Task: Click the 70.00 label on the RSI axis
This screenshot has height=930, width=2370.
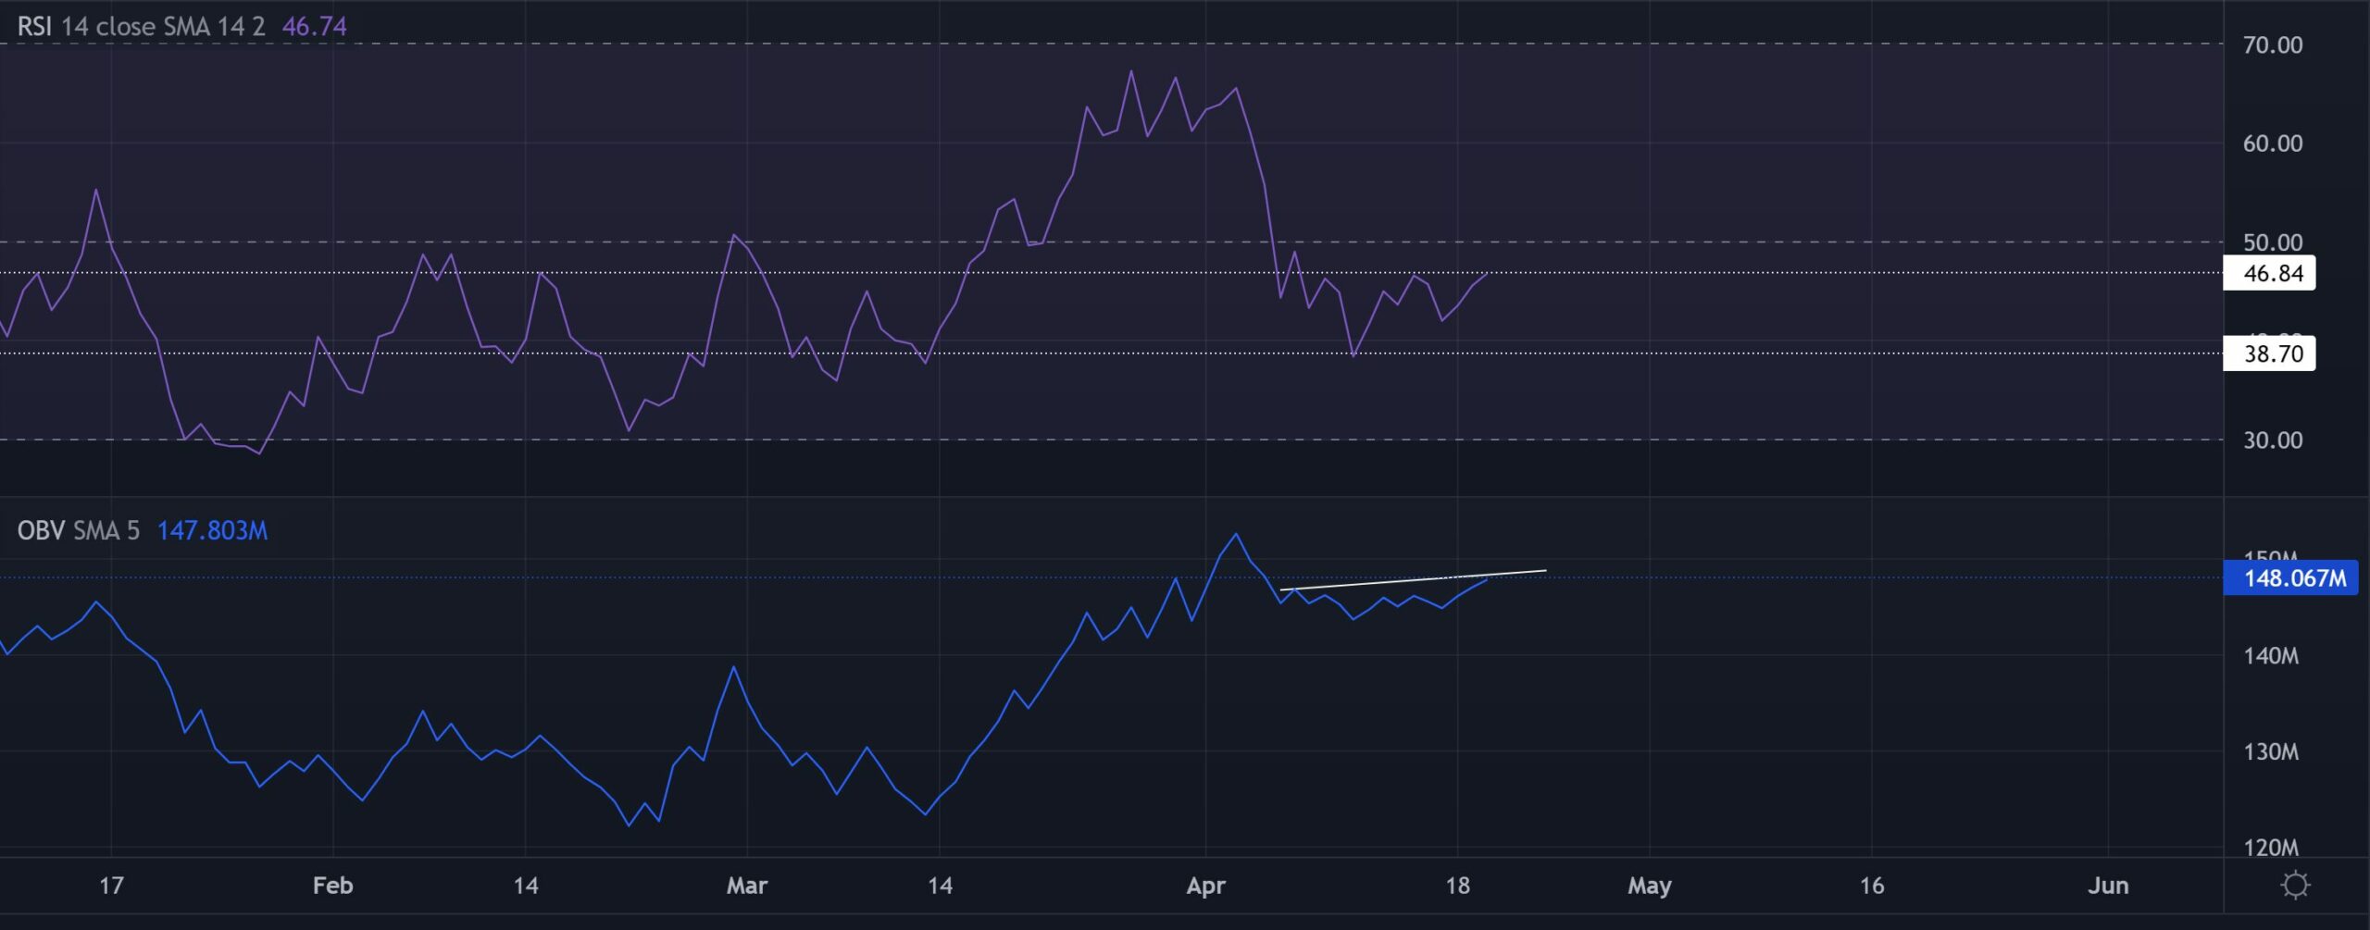Action: point(2272,44)
